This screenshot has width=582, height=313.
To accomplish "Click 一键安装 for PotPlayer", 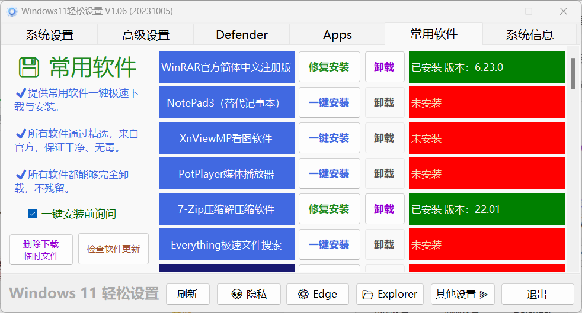I will [330, 174].
